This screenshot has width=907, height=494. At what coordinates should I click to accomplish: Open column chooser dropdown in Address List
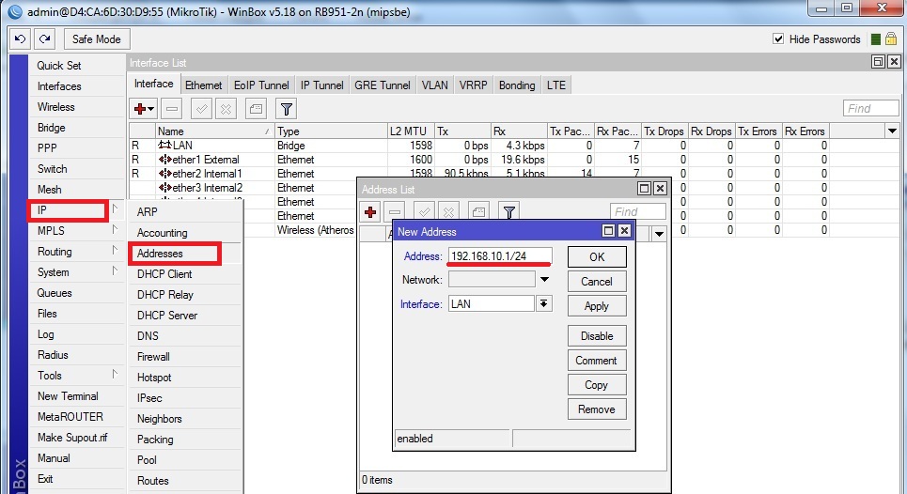659,234
